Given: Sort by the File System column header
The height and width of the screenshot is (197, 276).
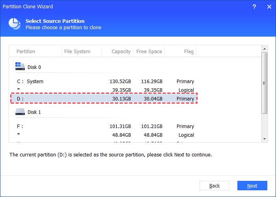Looking at the screenshot, I should (x=78, y=52).
